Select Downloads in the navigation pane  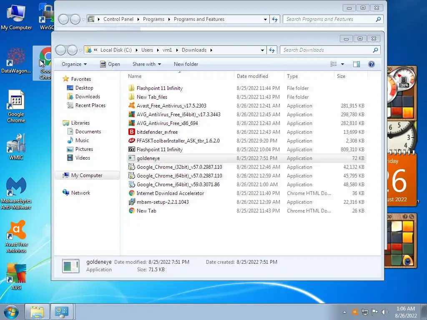pyautogui.click(x=83, y=96)
